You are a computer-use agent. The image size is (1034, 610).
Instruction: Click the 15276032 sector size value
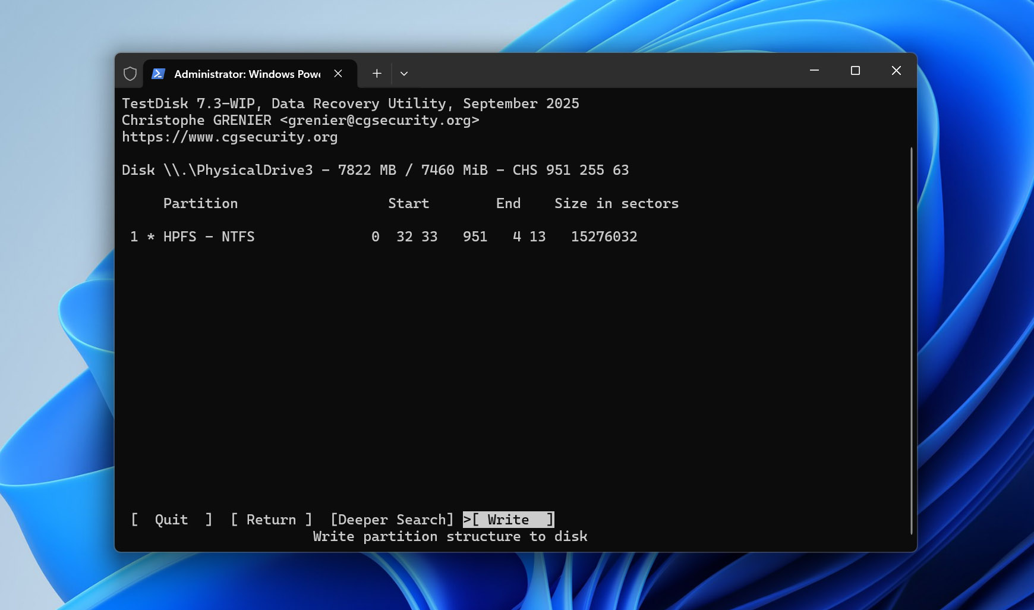click(604, 237)
